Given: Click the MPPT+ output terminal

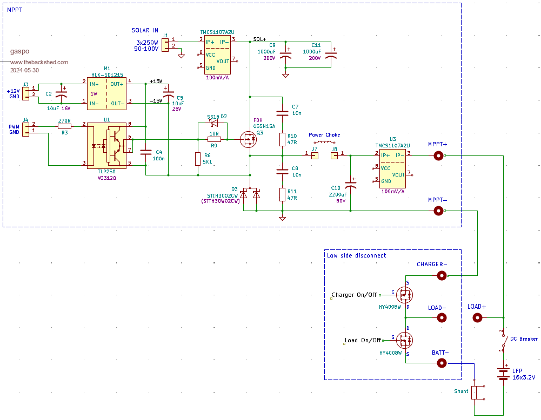Looking at the screenshot, I should pos(439,156).
